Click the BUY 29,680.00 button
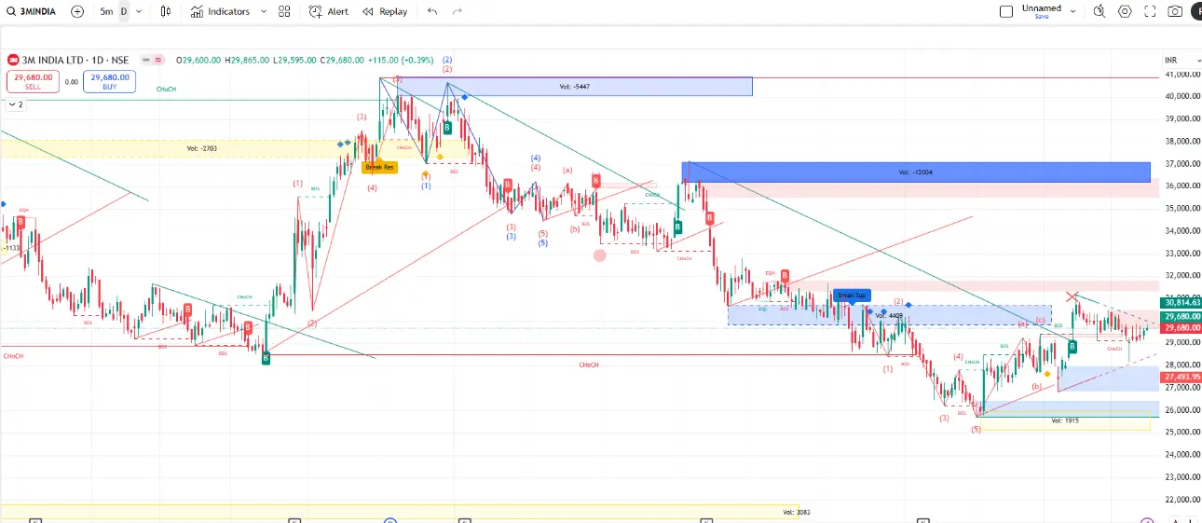This screenshot has height=523, width=1202. coord(109,82)
